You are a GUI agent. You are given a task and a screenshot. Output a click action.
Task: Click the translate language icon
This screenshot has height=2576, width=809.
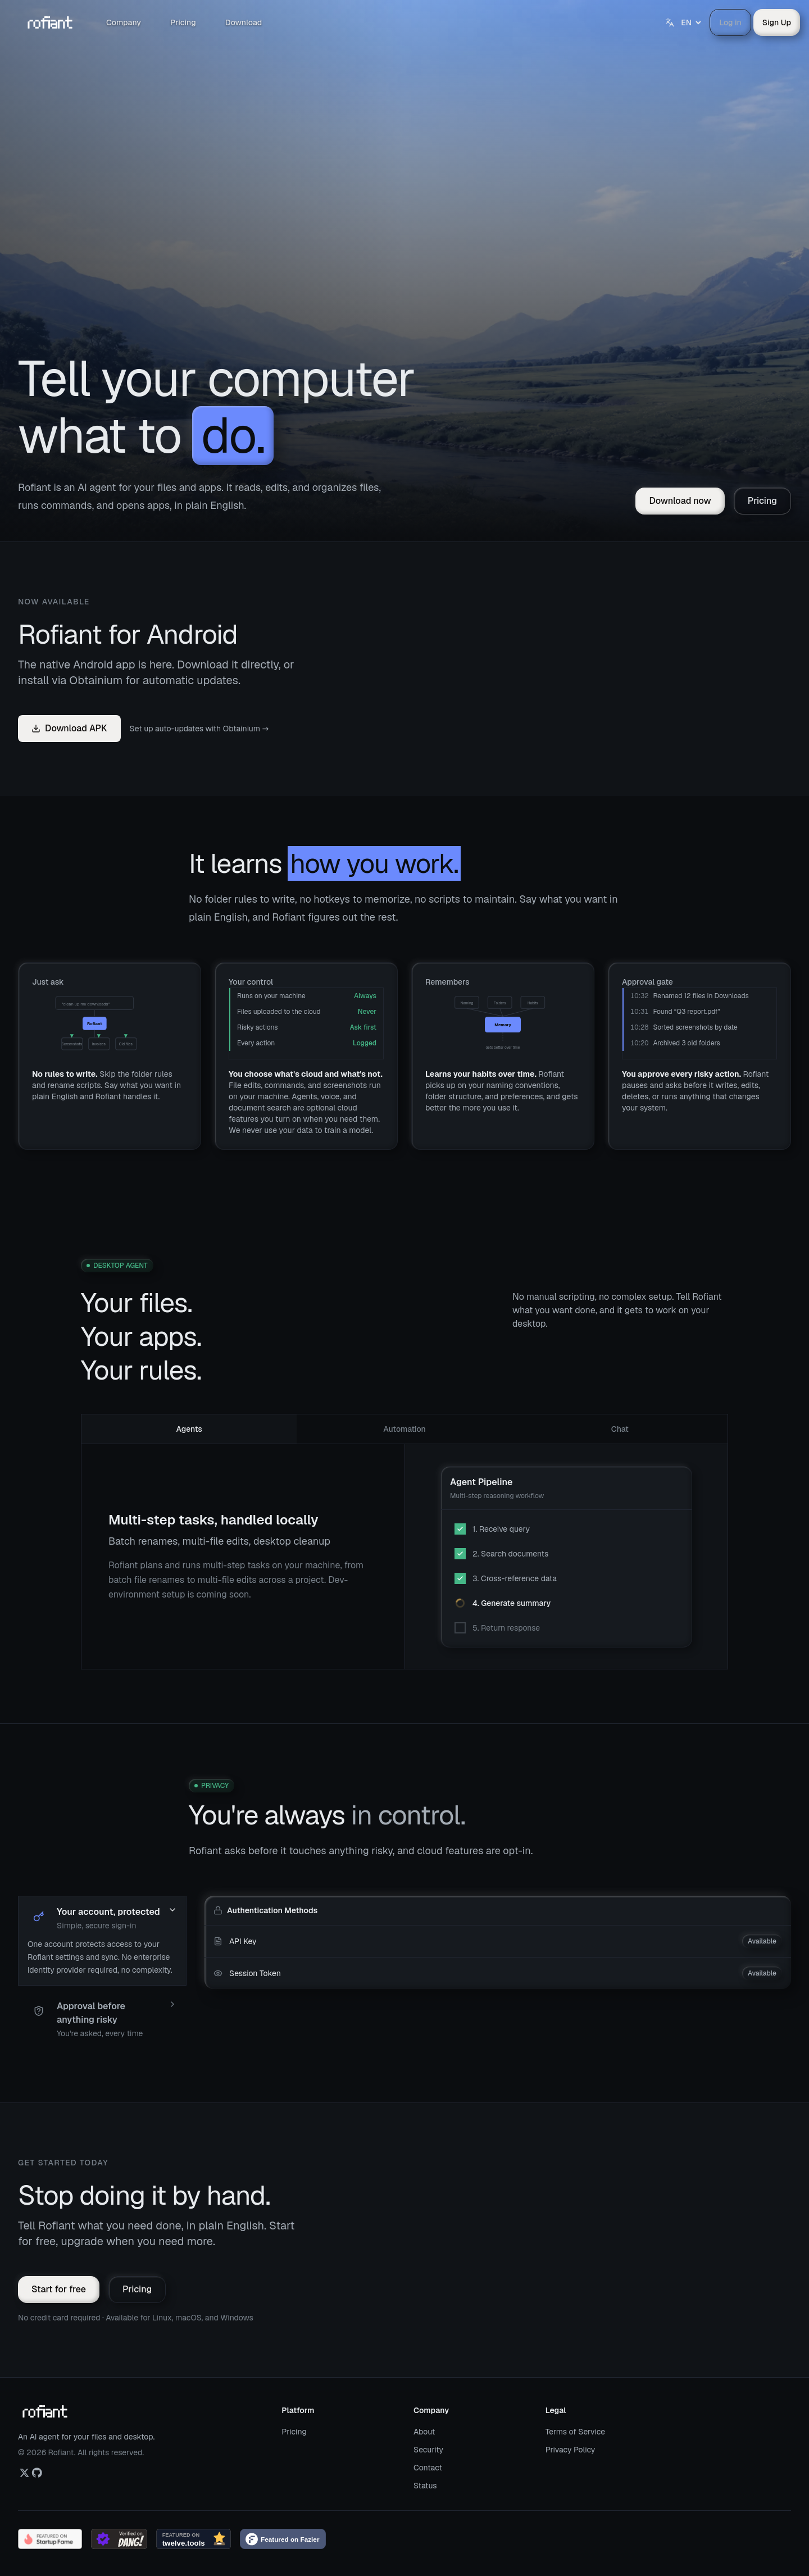coord(670,22)
